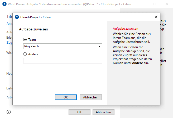Click the arrow of the team member dropdown

tap(99, 46)
